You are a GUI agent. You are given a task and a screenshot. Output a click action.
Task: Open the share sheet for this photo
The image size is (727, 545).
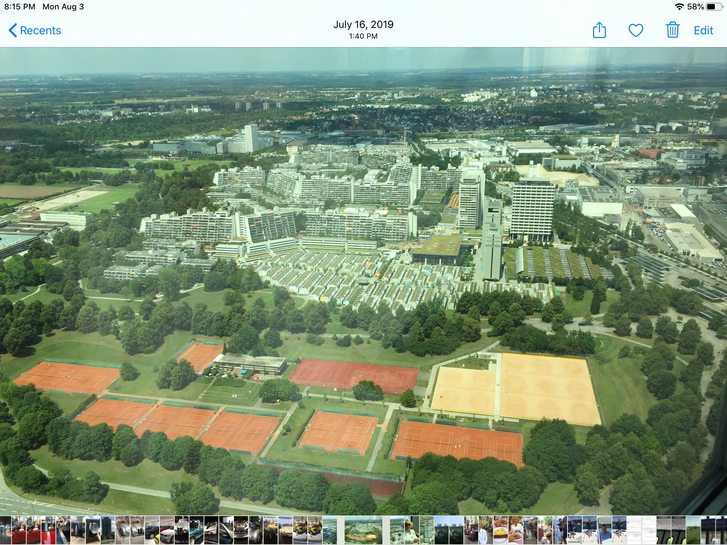599,30
